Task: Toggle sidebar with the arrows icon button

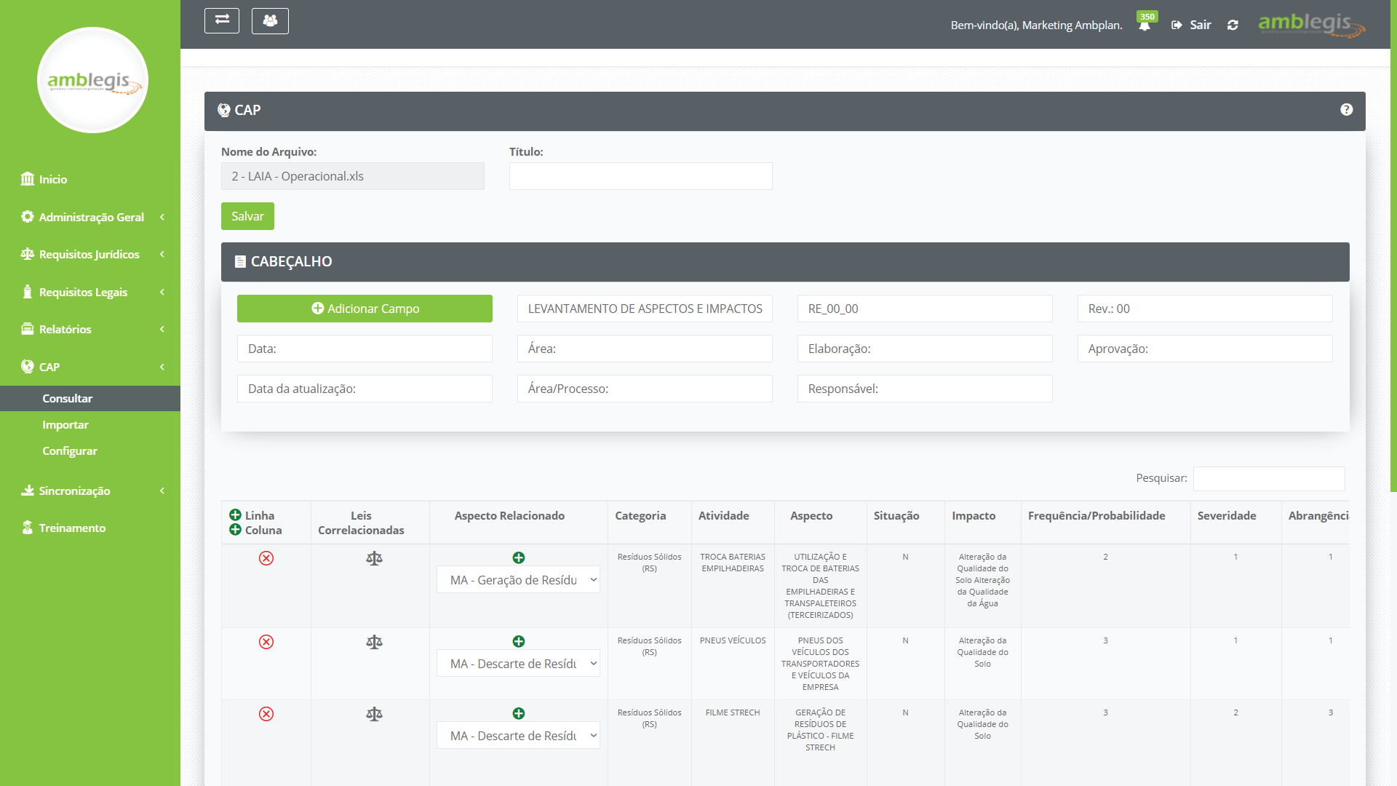Action: (222, 20)
